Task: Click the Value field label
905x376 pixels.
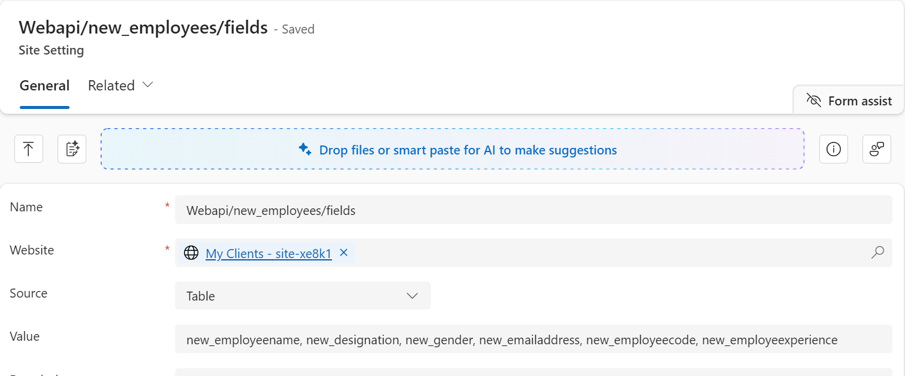Action: point(25,336)
